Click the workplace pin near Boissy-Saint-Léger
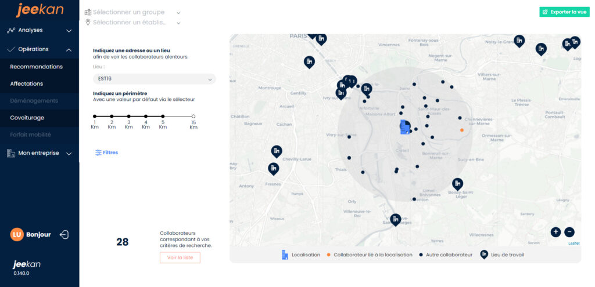Image resolution: width=595 pixels, height=287 pixels. [x=458, y=184]
